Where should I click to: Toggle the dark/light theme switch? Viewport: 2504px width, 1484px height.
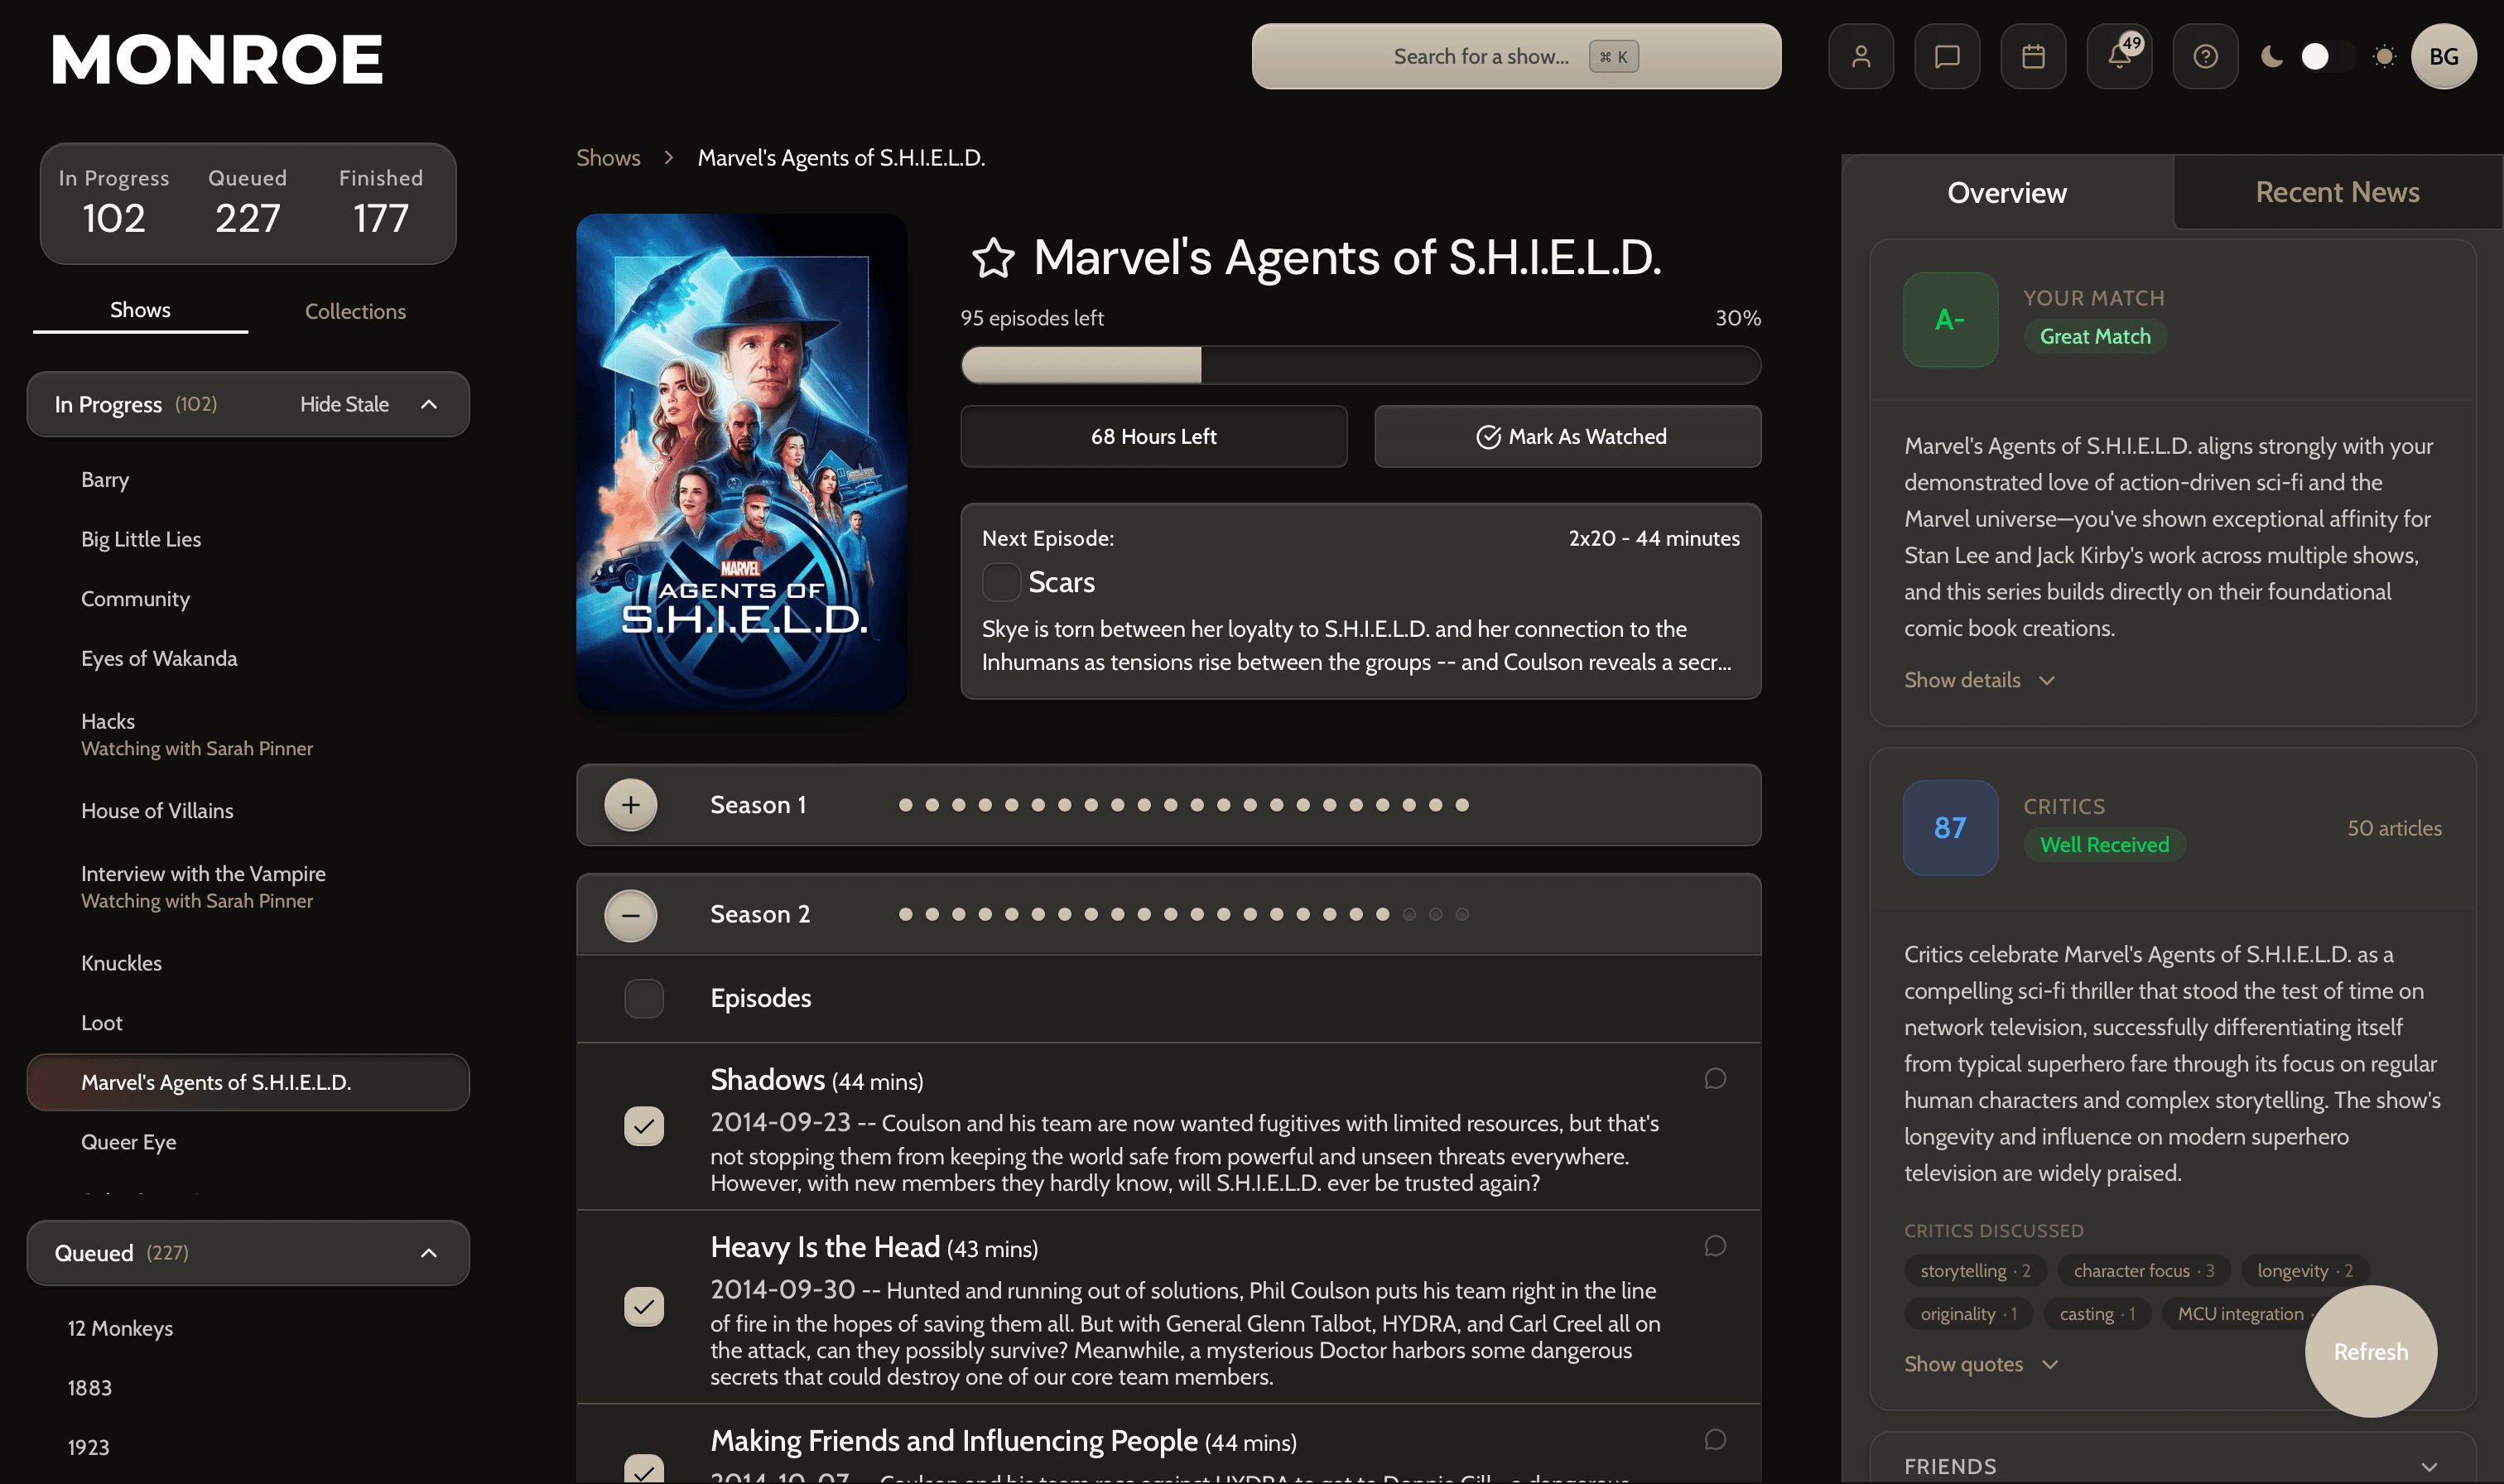tap(2327, 57)
